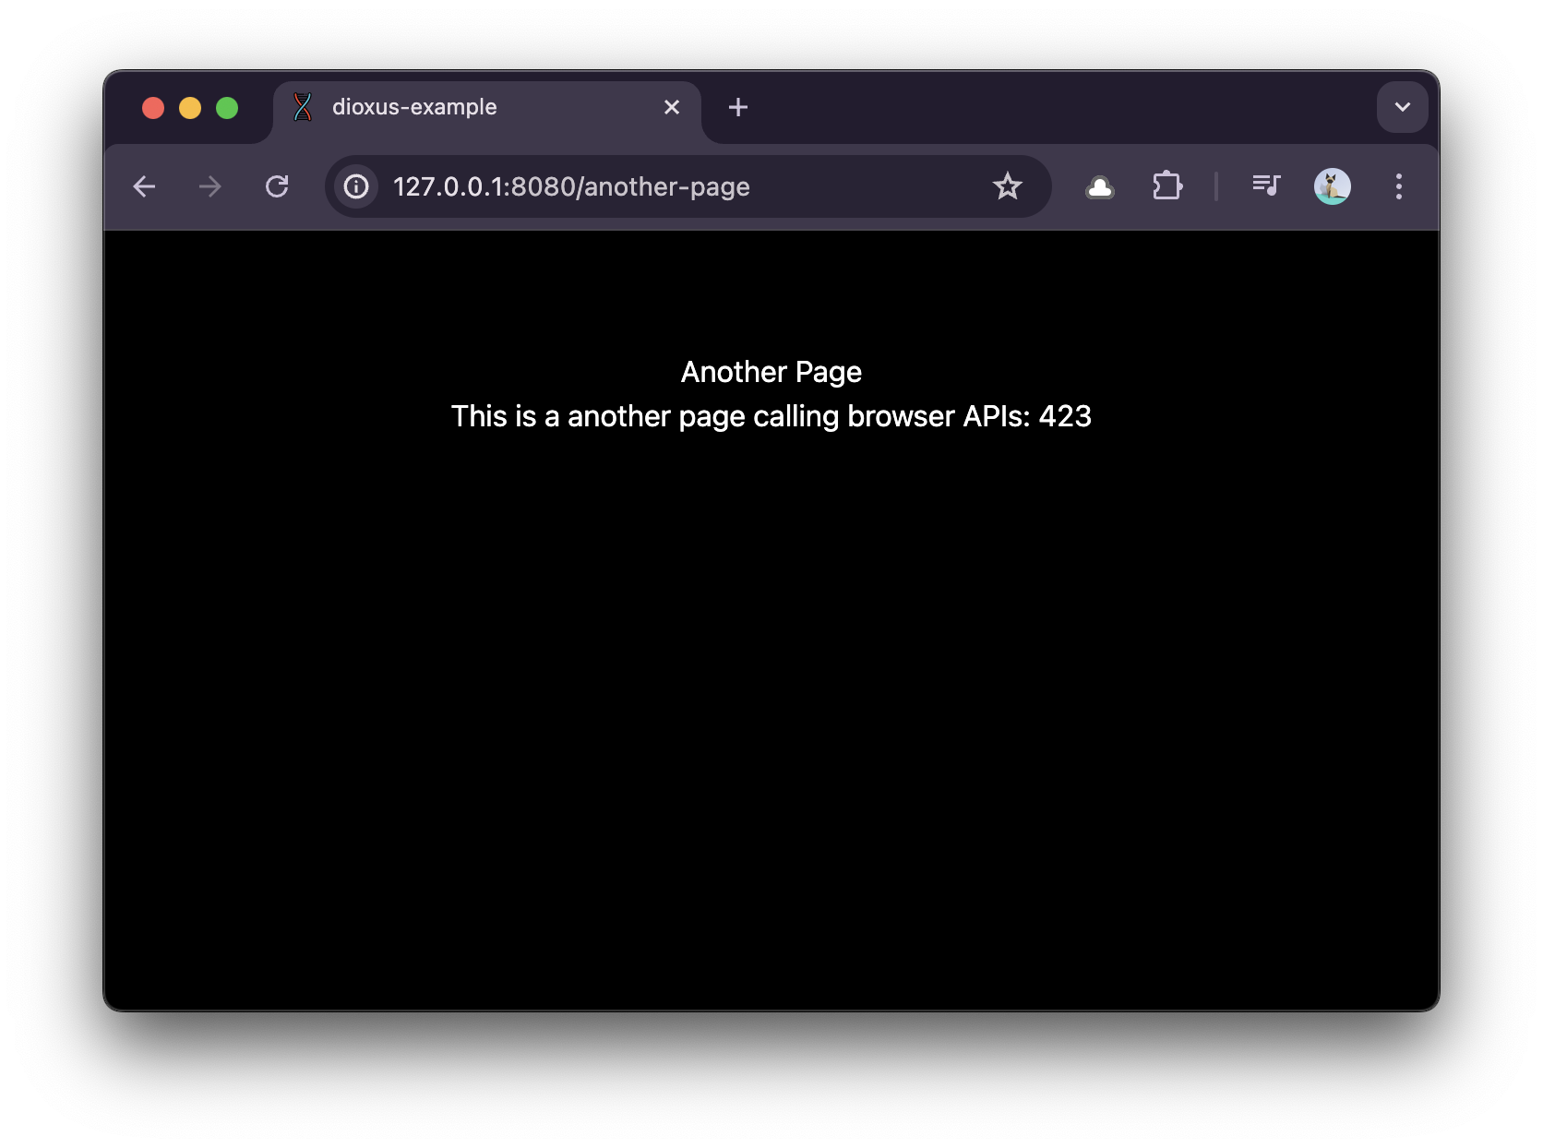Open the media controls icon
Image resolution: width=1543 pixels, height=1148 pixels.
[1266, 186]
